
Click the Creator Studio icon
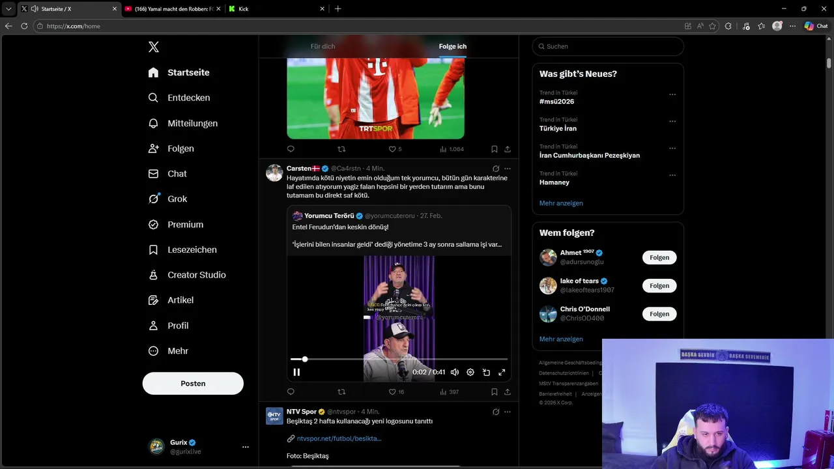tap(153, 275)
